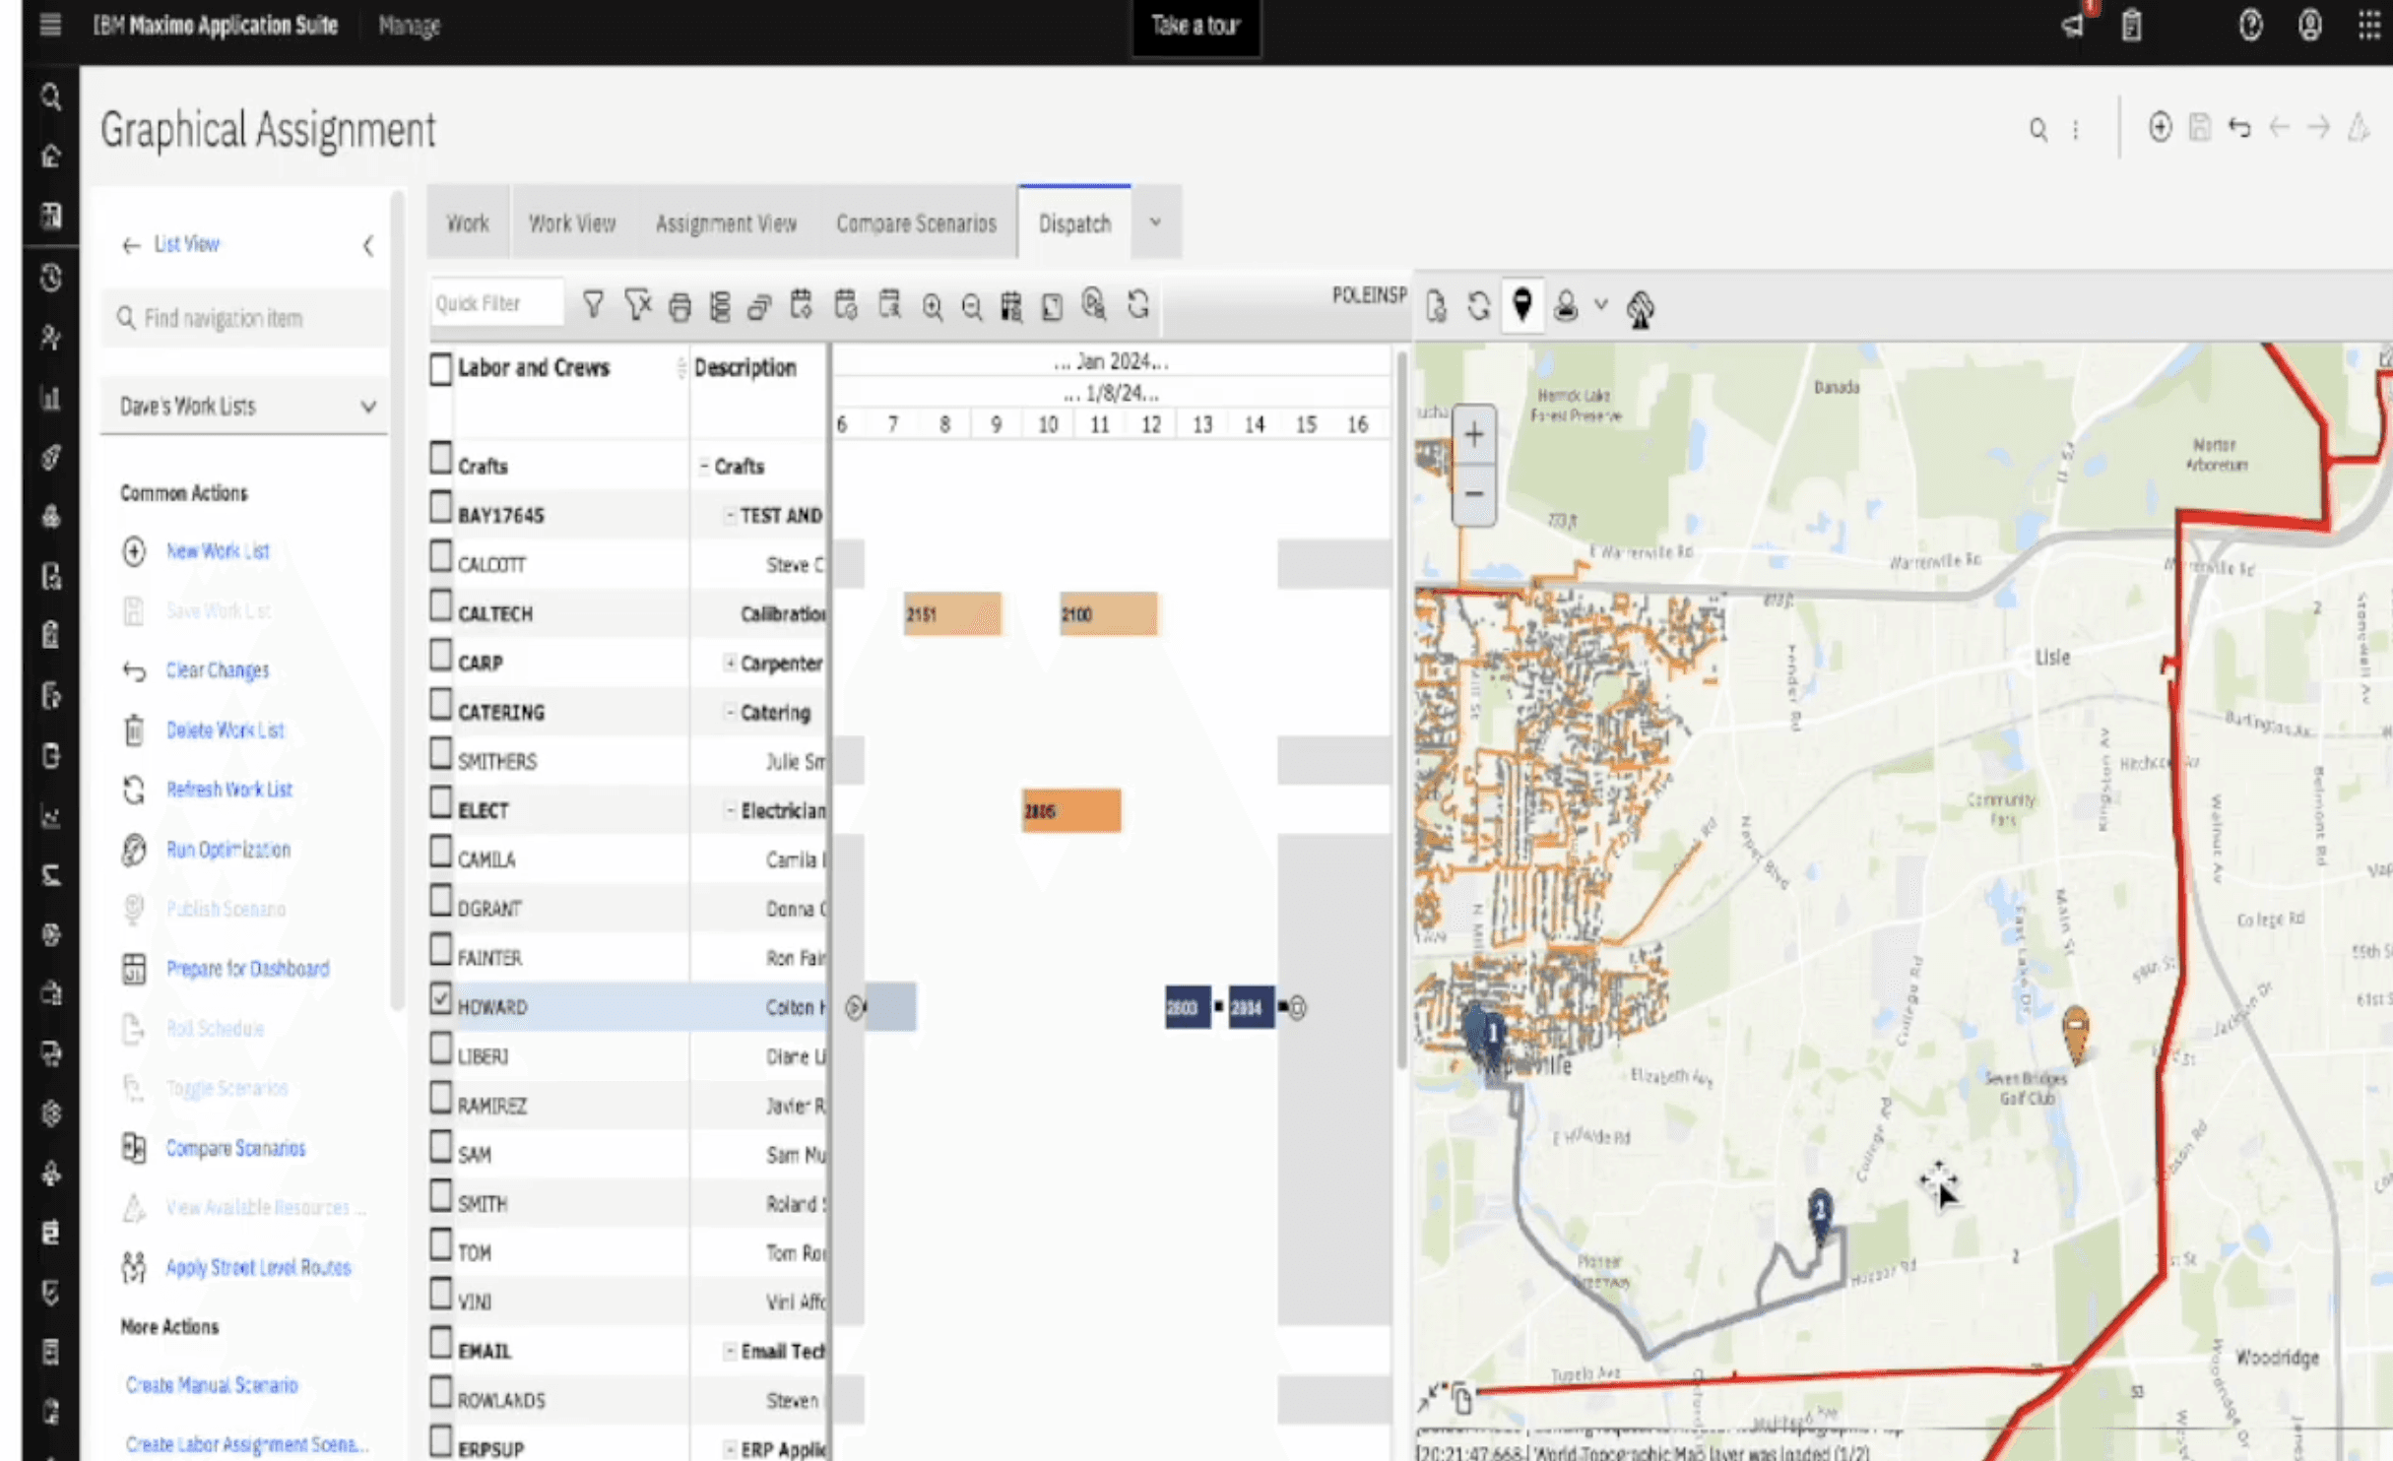Select the Labor and Crews header checkbox
Viewport: 2393px width, 1461px height.
click(440, 369)
